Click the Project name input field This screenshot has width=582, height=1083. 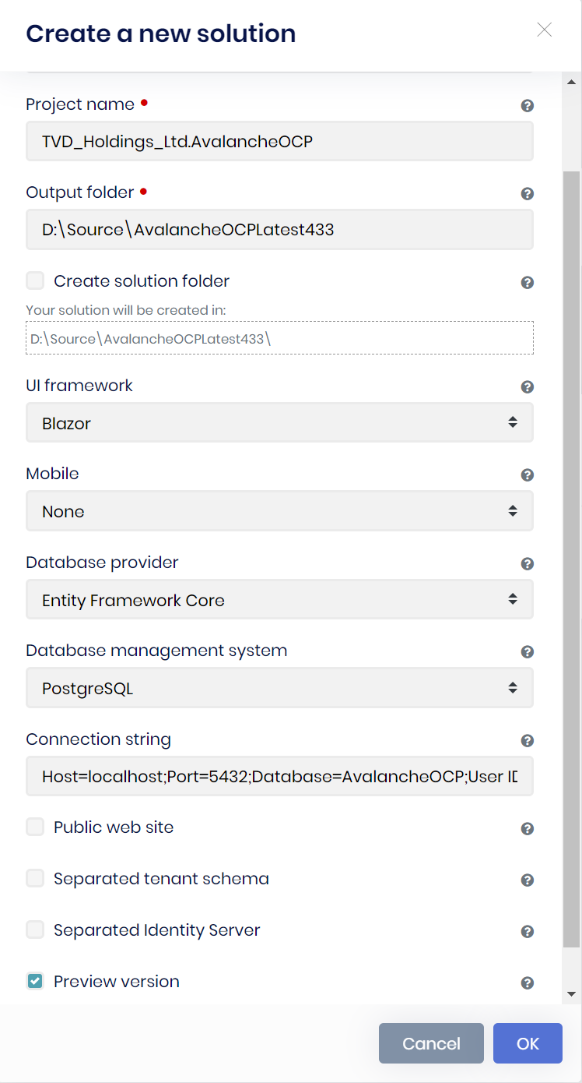click(x=279, y=141)
